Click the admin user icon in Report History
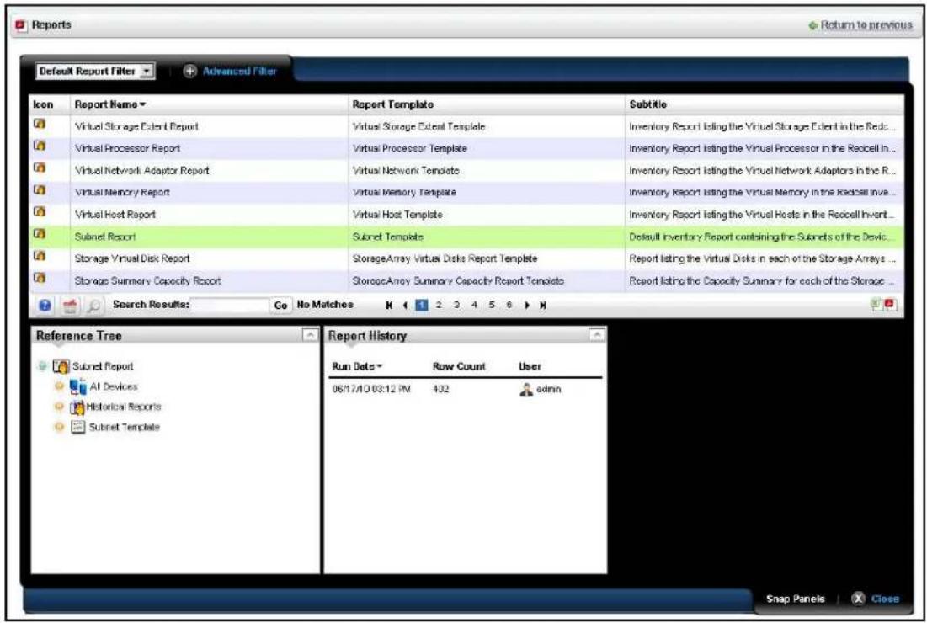 [x=526, y=389]
